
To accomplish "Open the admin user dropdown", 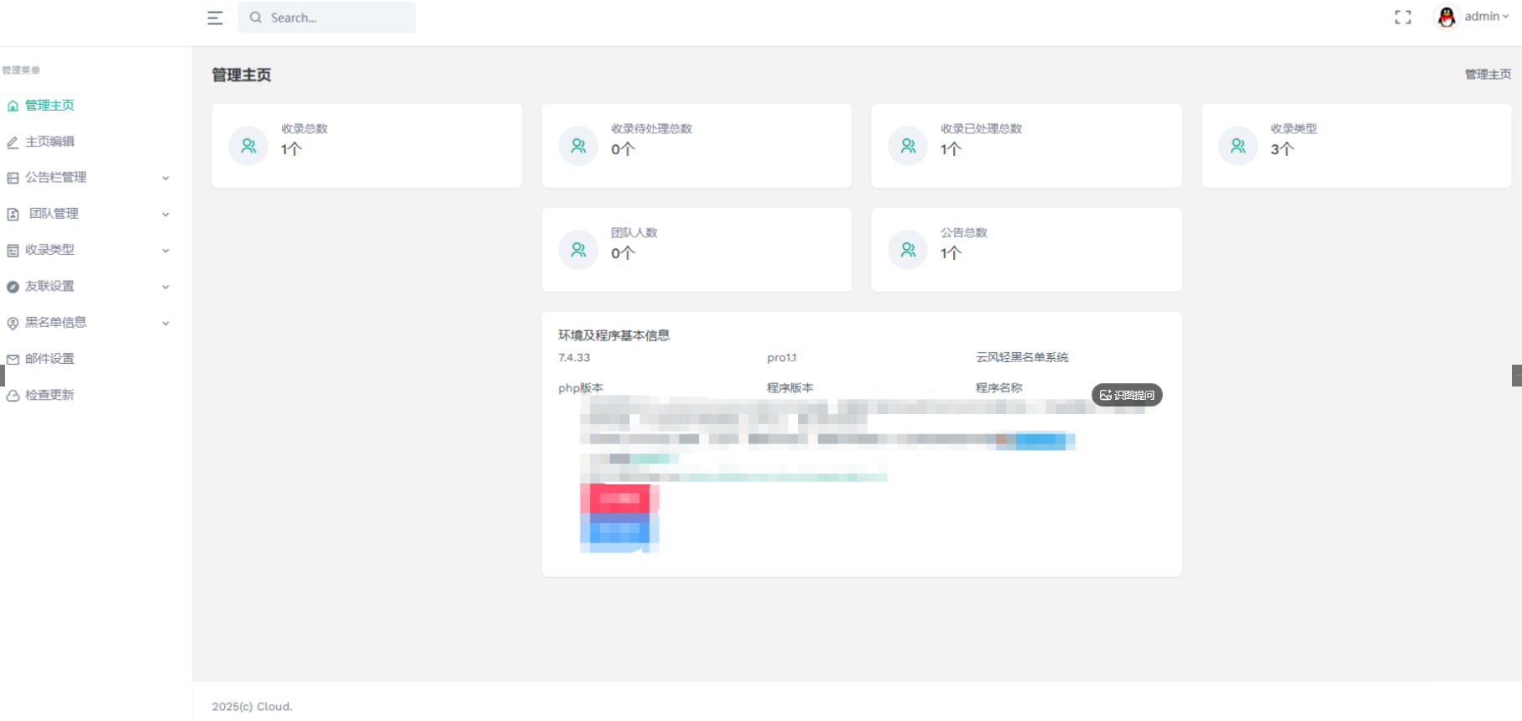I will (x=1485, y=17).
